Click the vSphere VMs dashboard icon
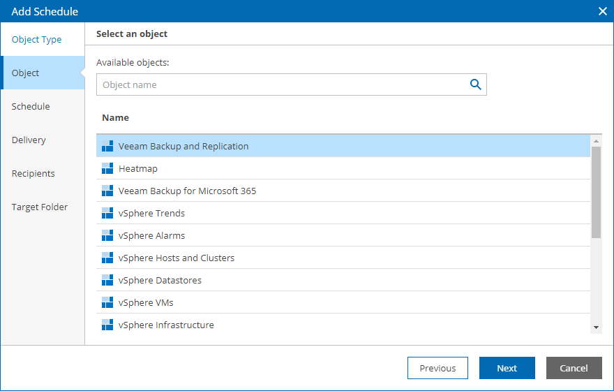Image resolution: width=614 pixels, height=391 pixels. [x=107, y=302]
